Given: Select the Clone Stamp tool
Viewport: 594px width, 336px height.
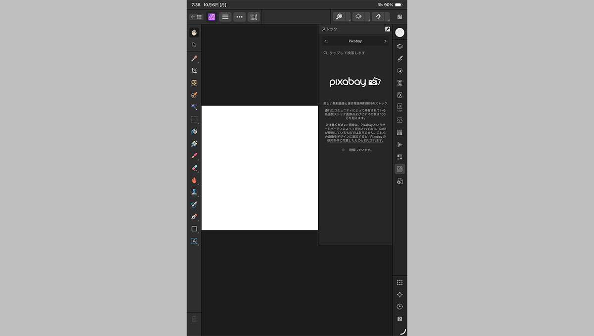Looking at the screenshot, I should point(194,192).
